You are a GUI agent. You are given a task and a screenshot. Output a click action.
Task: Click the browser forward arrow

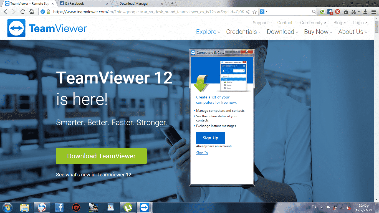pos(14,12)
